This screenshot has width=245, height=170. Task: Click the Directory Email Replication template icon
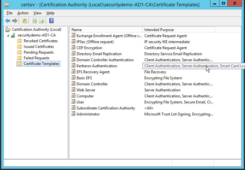click(73, 54)
